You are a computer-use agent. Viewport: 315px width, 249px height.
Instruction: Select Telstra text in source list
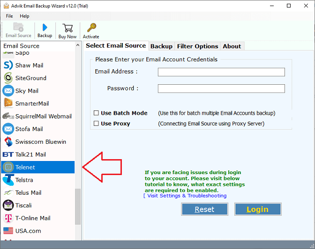24,180
